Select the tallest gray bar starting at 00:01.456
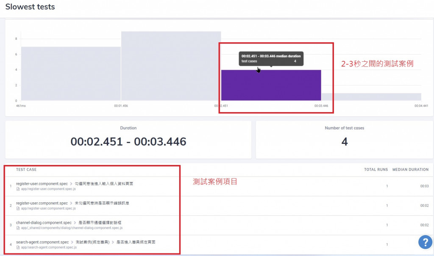The image size is (434, 256). (x=171, y=66)
